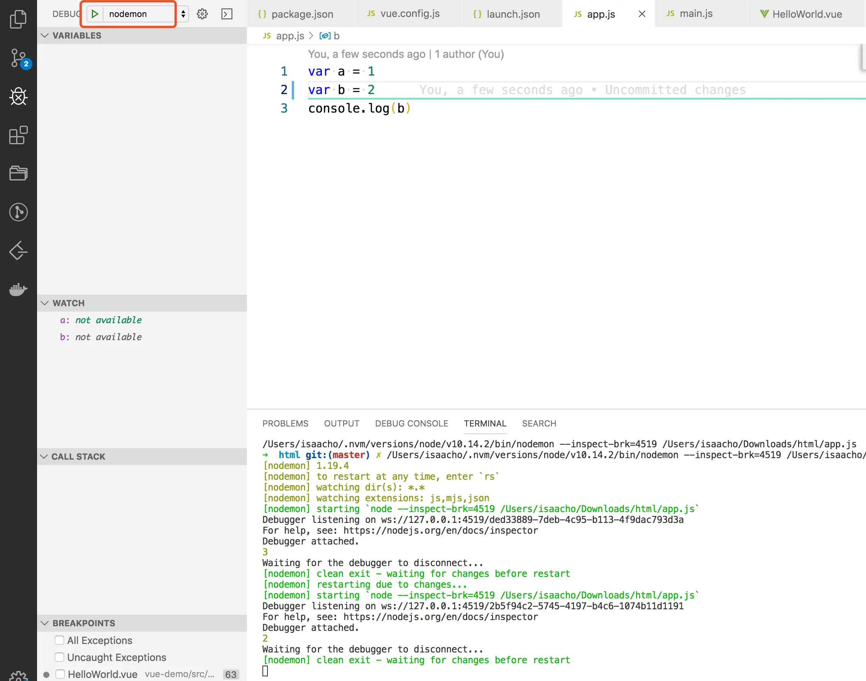Screen dimensions: 866x681
Task: Switch to the launch.json tab
Action: [x=512, y=14]
